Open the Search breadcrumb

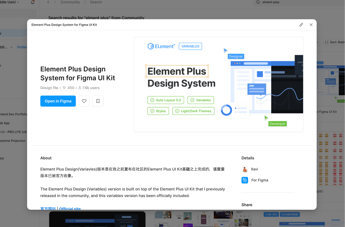click(x=96, y=2)
